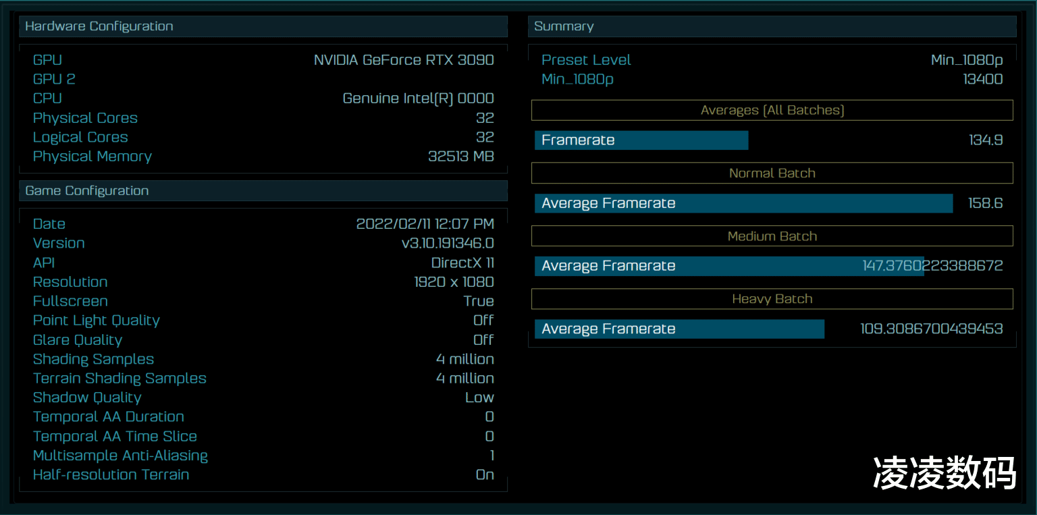Click the Shadow Quality Low value
The height and width of the screenshot is (515, 1037).
tap(479, 398)
